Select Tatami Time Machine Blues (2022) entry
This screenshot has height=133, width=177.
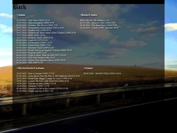(41, 60)
